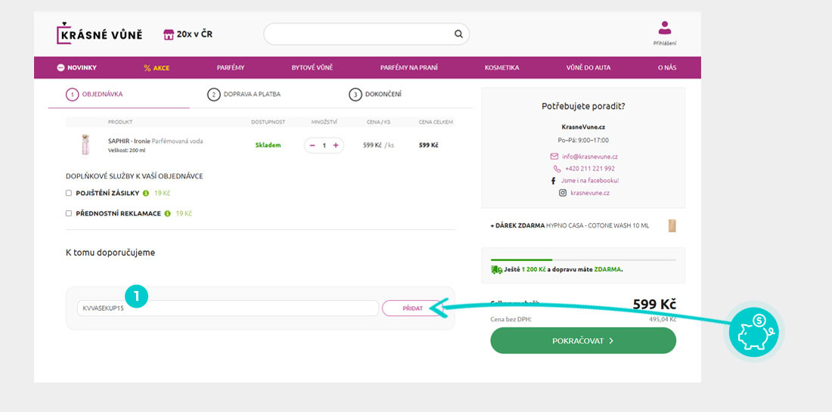Enable the Pojištění zásilky checkbox
The height and width of the screenshot is (412, 832).
pos(69,193)
